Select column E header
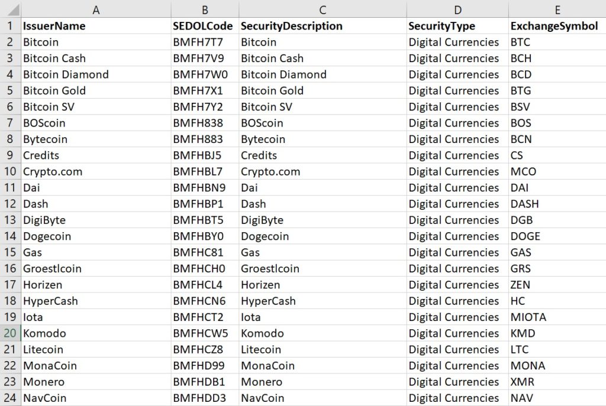The width and height of the screenshot is (606, 406). pos(557,9)
